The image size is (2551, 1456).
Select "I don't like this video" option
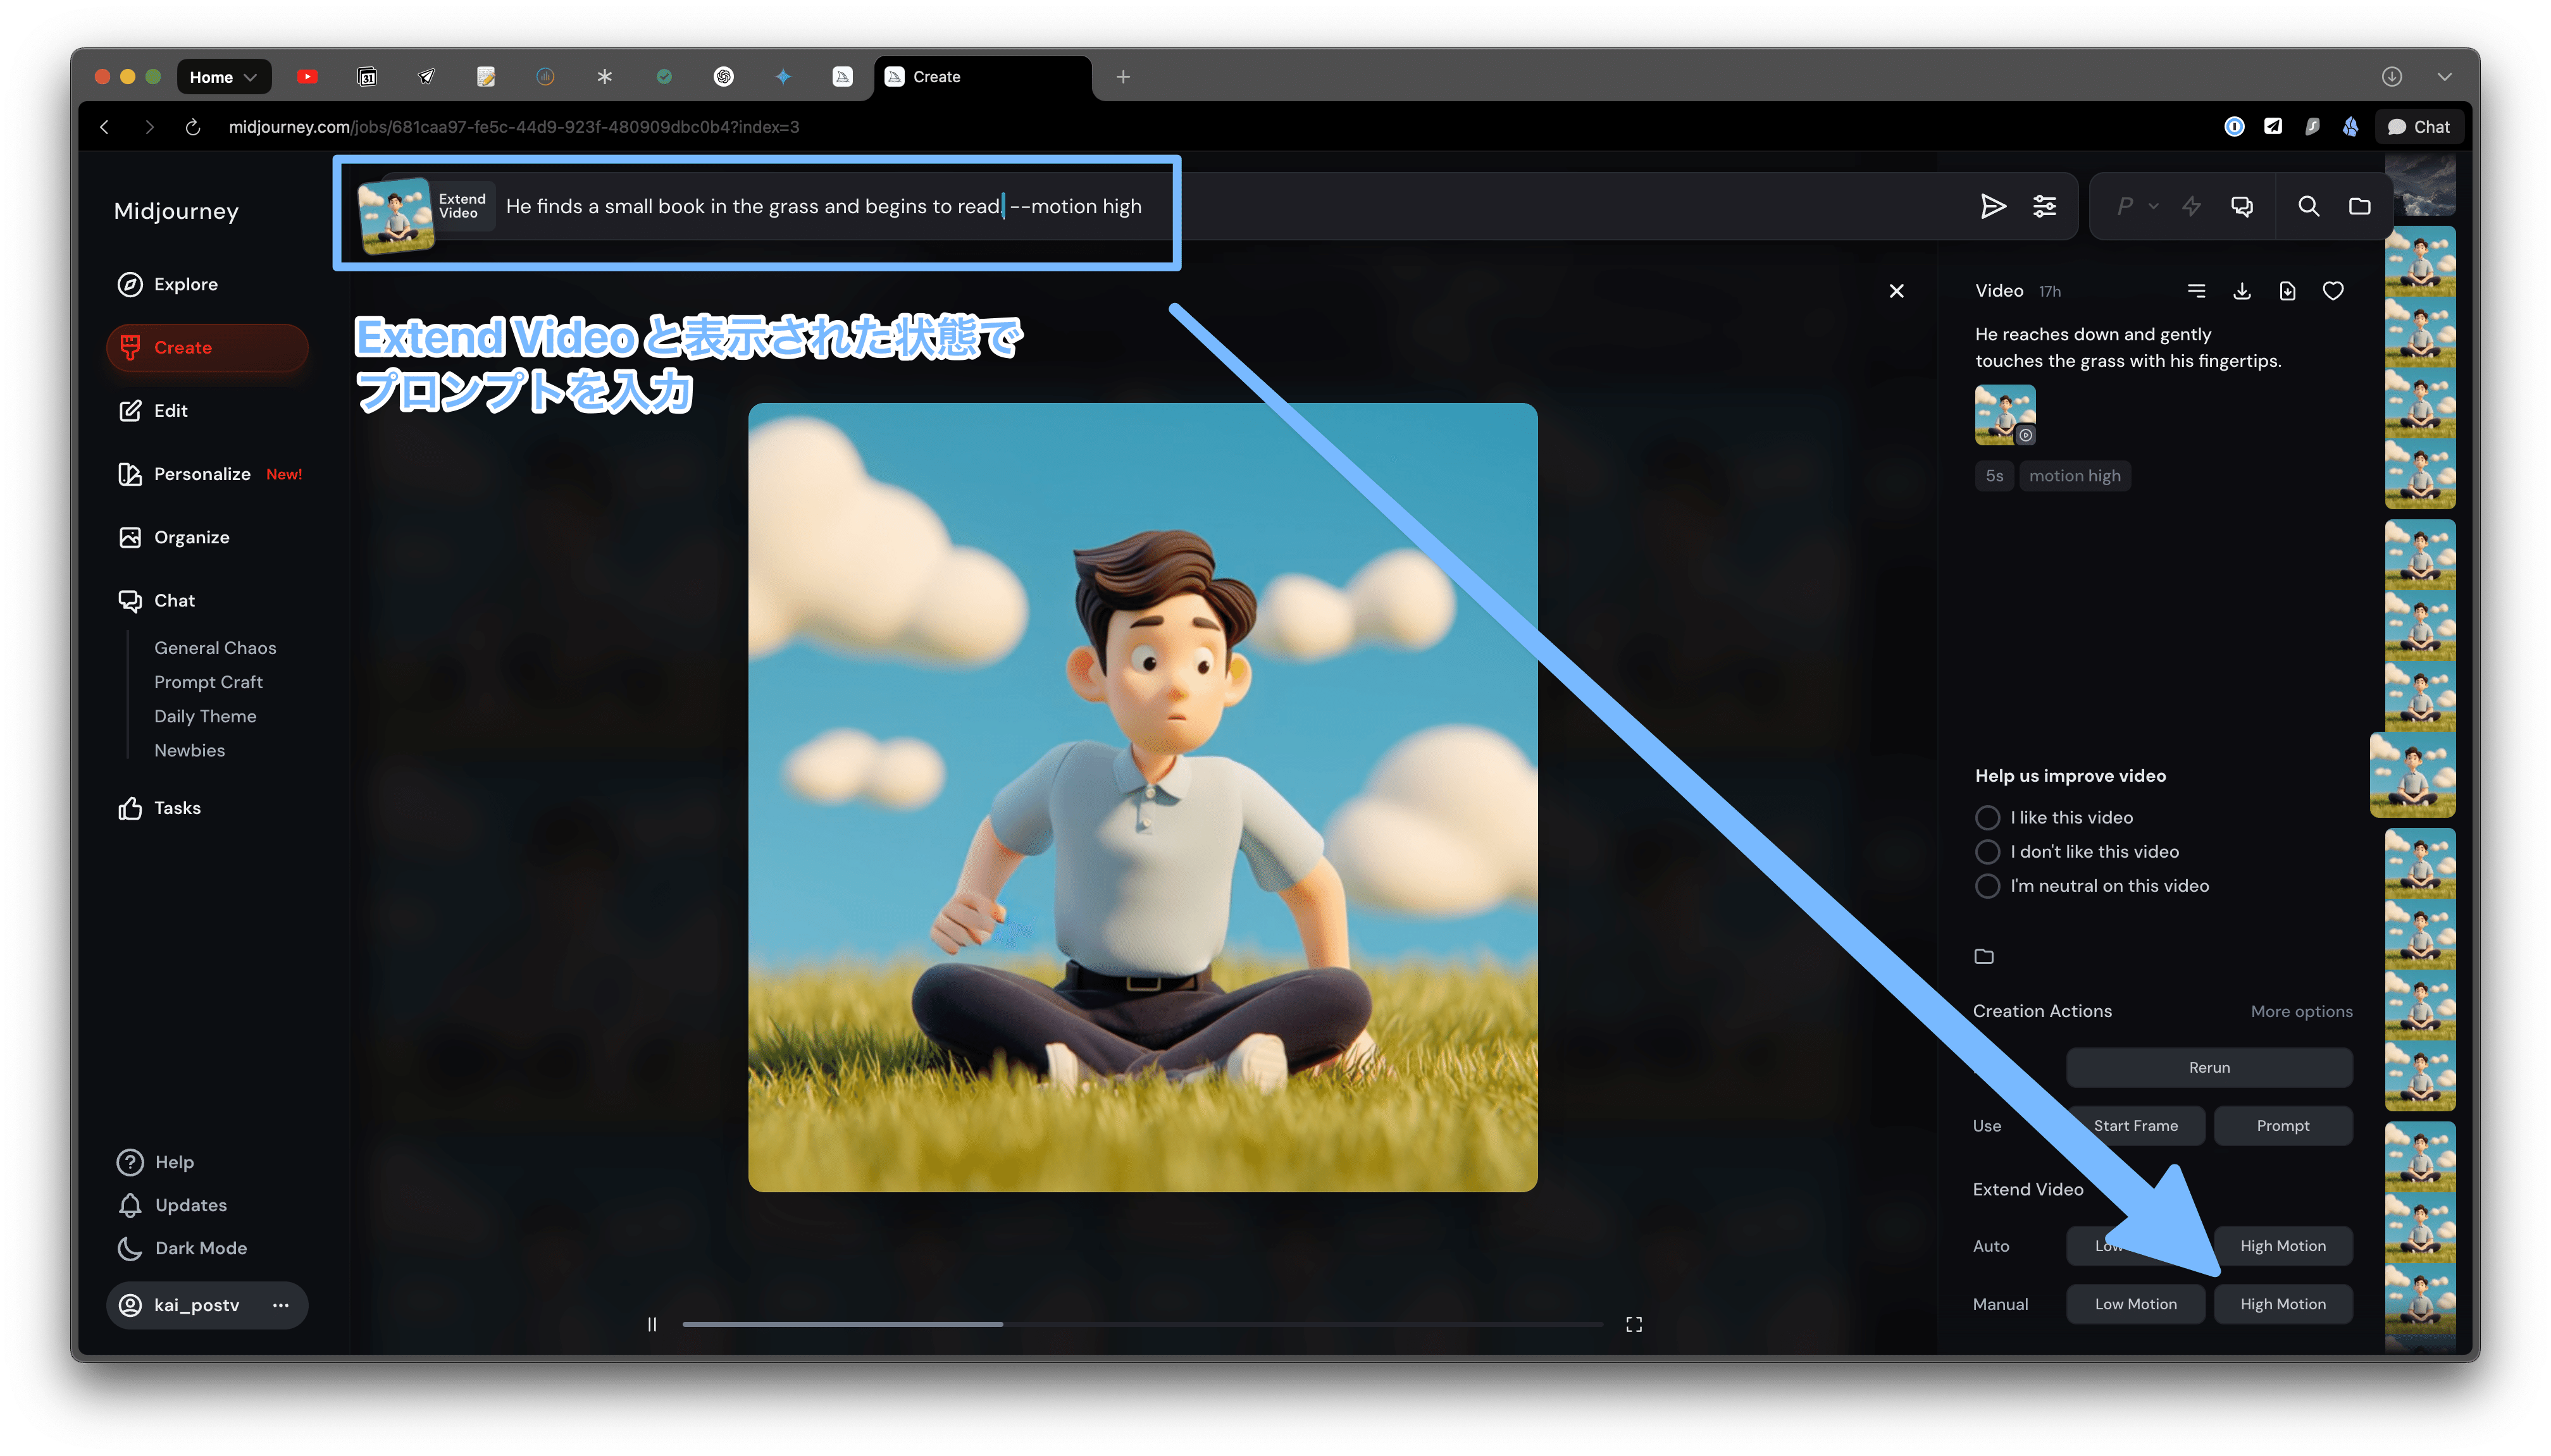pyautogui.click(x=1988, y=852)
